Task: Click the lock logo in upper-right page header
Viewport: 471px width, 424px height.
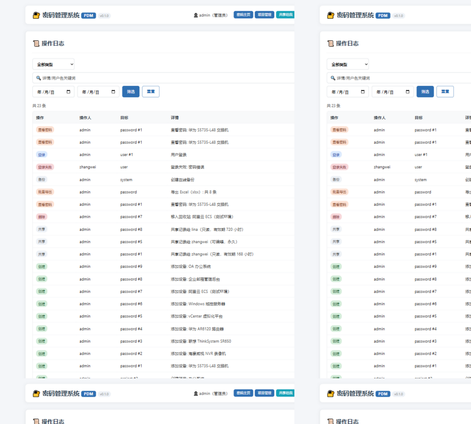Action: (331, 15)
